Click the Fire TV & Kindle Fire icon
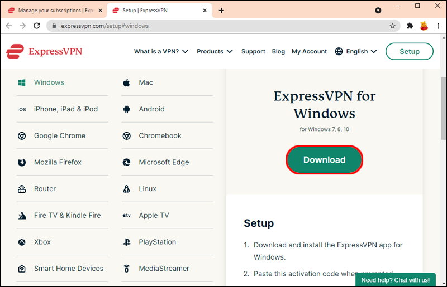 tap(22, 216)
